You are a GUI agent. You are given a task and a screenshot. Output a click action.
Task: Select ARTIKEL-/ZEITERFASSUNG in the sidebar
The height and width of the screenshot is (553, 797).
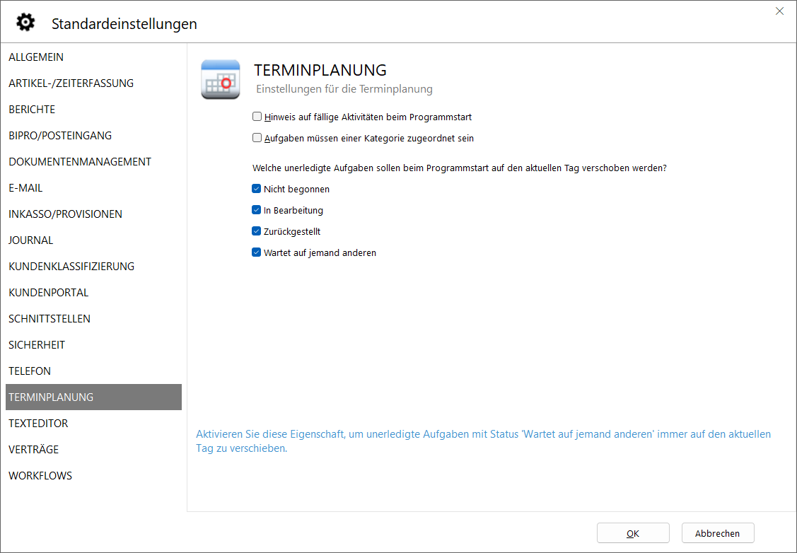(71, 83)
